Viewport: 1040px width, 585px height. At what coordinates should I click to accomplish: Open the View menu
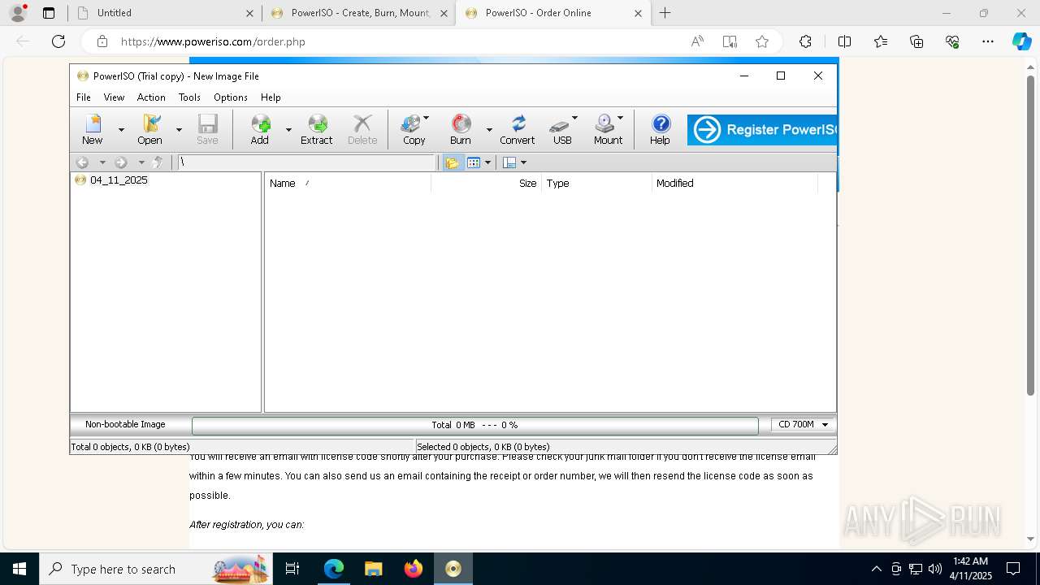pos(114,97)
